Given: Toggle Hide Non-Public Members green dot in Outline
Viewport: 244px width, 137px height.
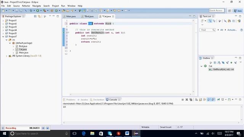Looking at the screenshot, I should pyautogui.click(x=231, y=62).
